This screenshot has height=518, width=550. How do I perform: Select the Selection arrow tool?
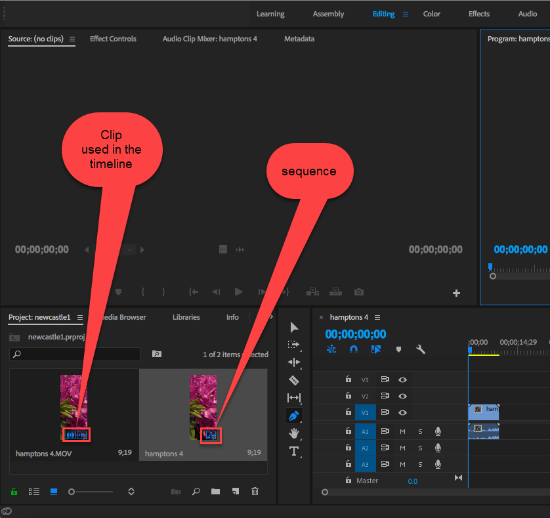(x=294, y=328)
